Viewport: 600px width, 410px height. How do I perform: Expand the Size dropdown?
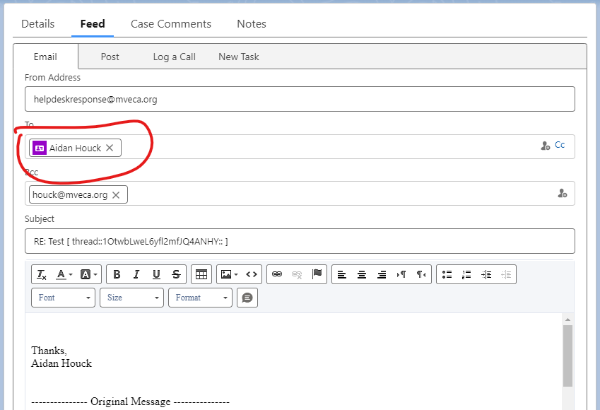coord(132,298)
